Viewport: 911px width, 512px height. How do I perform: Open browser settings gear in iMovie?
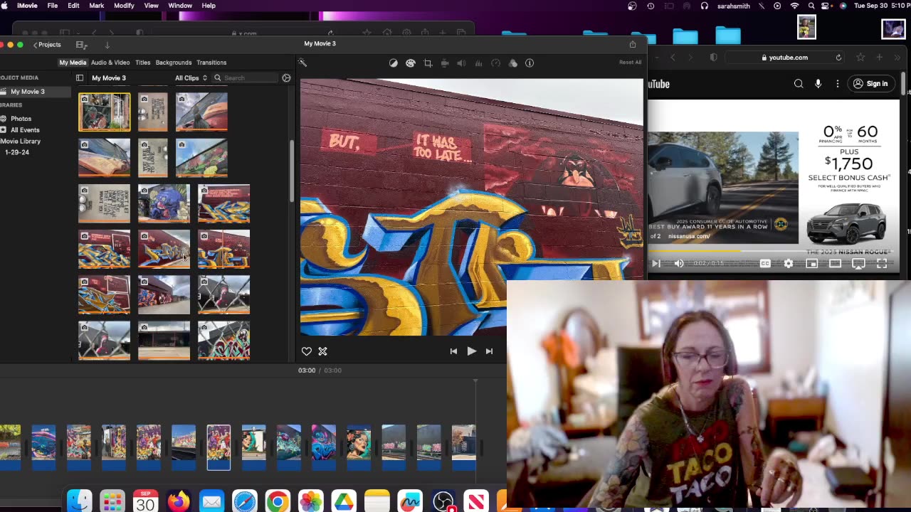[286, 78]
